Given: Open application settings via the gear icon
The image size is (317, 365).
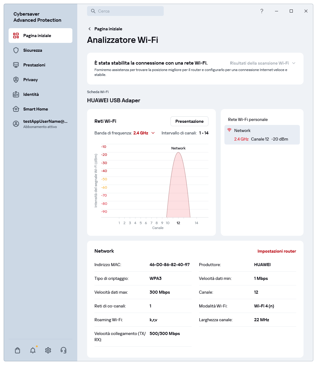Looking at the screenshot, I should tap(48, 350).
